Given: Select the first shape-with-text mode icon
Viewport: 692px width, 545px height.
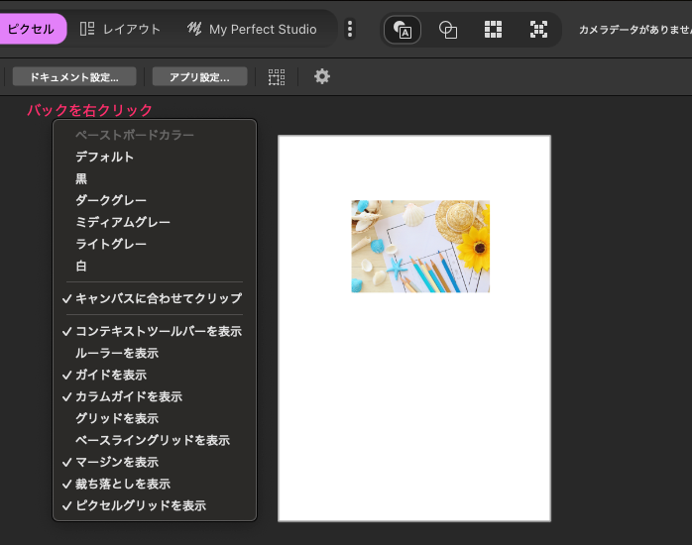Looking at the screenshot, I should point(403,30).
